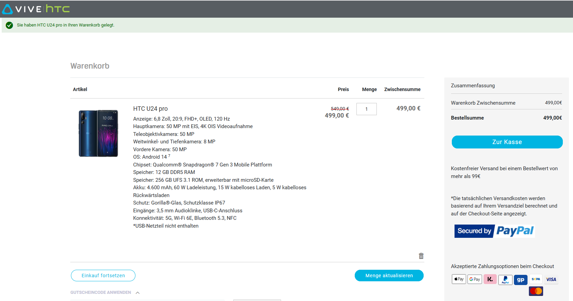Open the HTC U24 pro product title

click(150, 109)
